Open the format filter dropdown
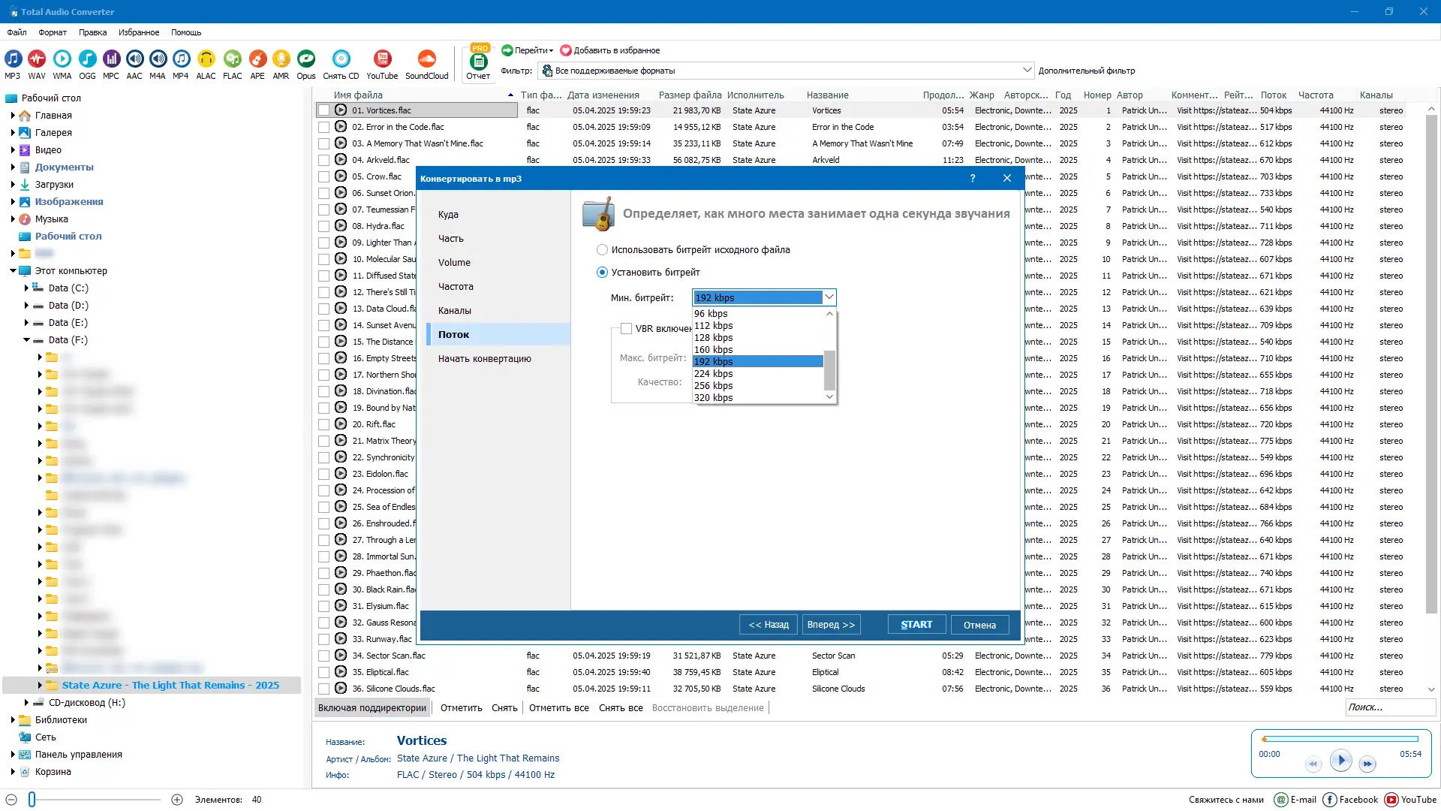This screenshot has height=811, width=1441. [x=1027, y=71]
